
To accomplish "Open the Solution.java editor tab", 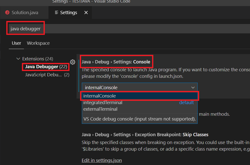I will coord(24,12).
